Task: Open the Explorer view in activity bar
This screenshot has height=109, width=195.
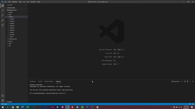Action: tap(3, 6)
